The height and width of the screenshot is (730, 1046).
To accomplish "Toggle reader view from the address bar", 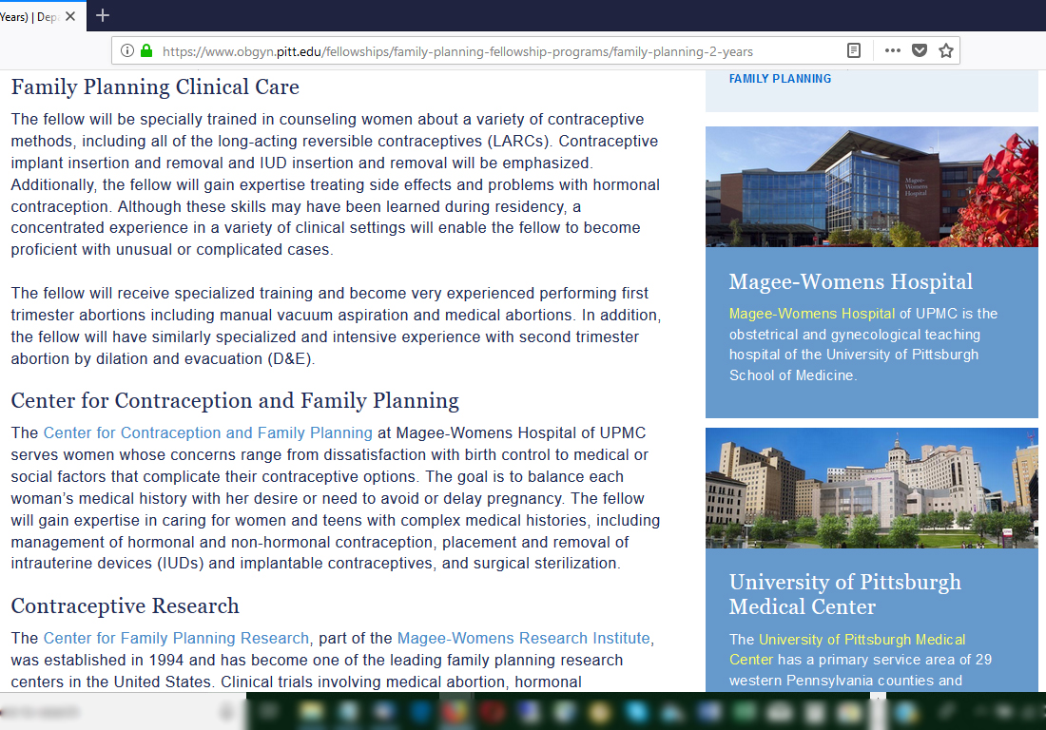I will point(854,50).
